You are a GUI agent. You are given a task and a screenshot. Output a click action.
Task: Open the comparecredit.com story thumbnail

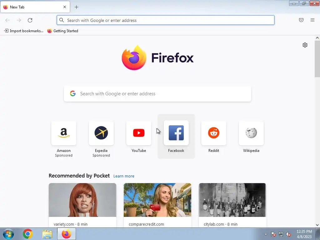click(x=157, y=200)
